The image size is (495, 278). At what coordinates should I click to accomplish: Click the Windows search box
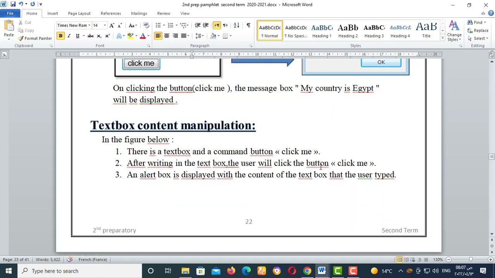pyautogui.click(x=80, y=271)
